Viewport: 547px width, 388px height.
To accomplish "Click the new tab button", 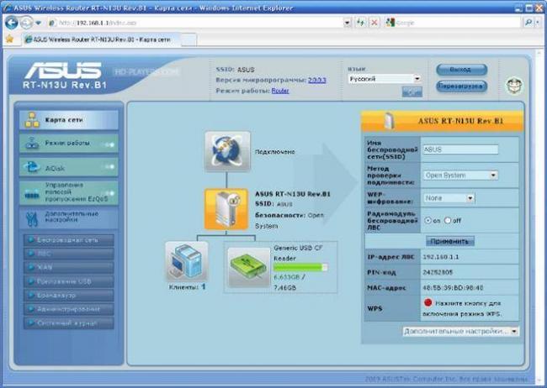I will click(x=189, y=39).
